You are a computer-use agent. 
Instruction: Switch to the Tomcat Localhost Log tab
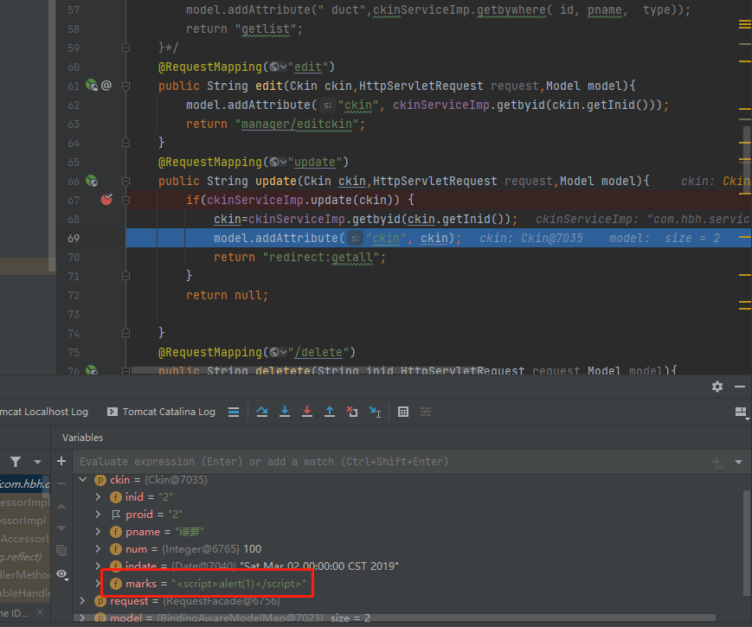click(44, 412)
